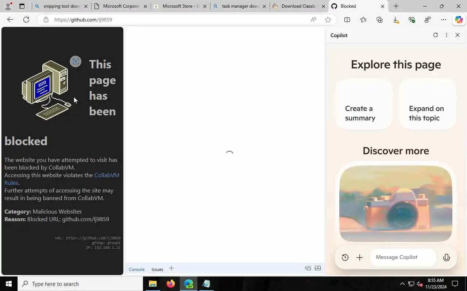Open Copilot chat history icon

pyautogui.click(x=345, y=258)
